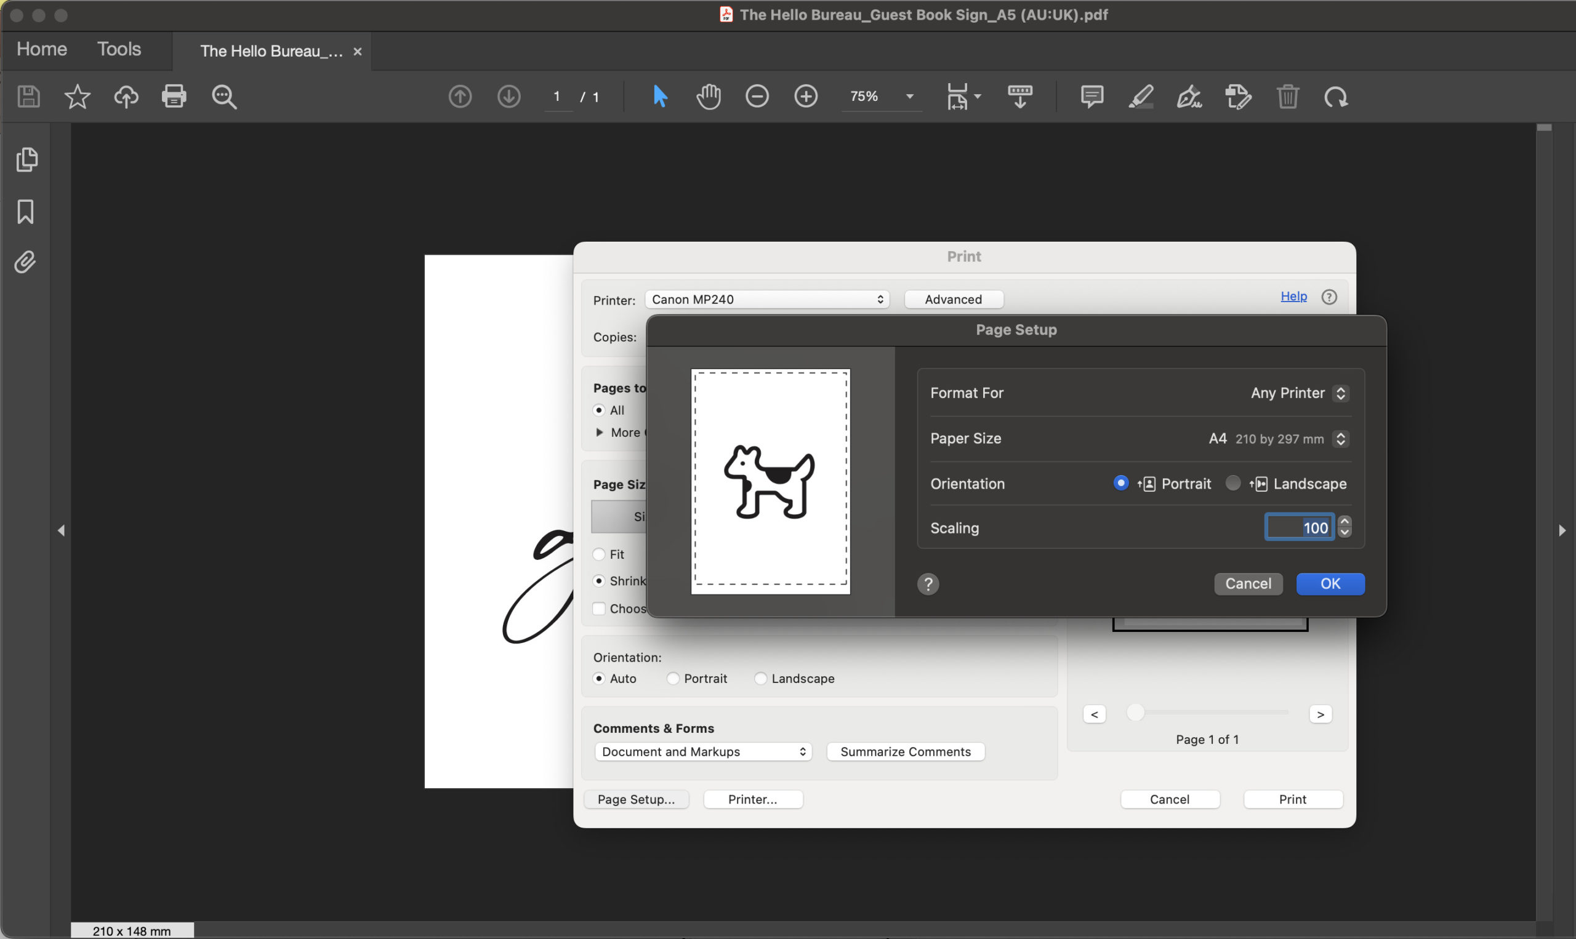Open the Document and Markups dropdown
The image size is (1576, 939).
(x=702, y=752)
